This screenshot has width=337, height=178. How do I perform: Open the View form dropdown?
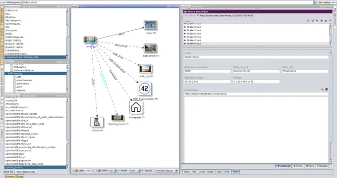pyautogui.click(x=139, y=171)
